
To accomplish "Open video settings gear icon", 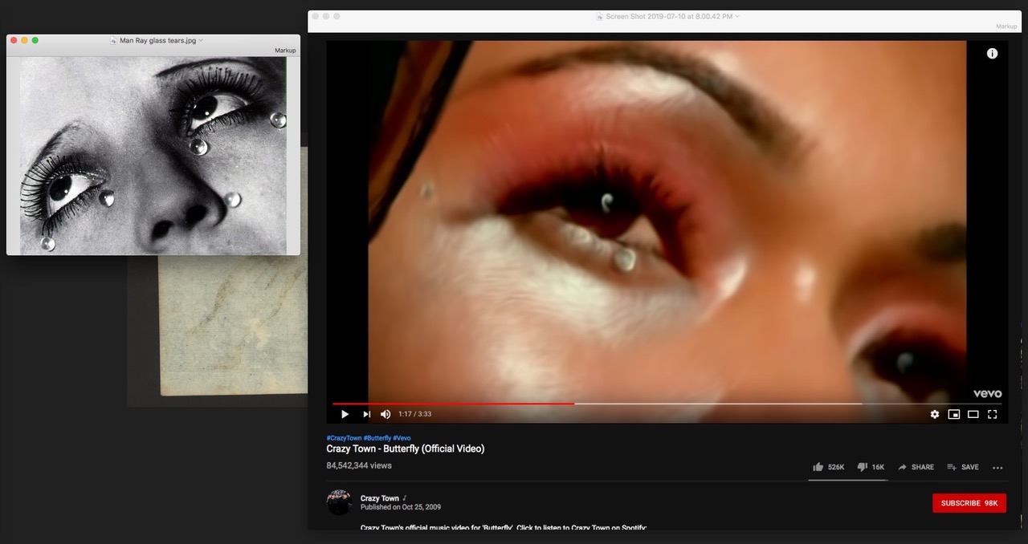I will pos(935,414).
